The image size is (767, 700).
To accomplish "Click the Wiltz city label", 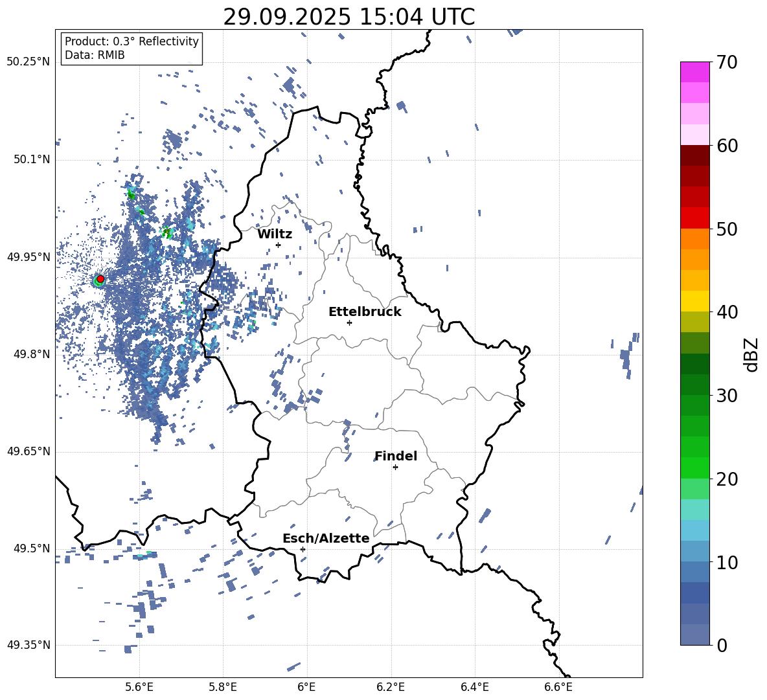I will coord(275,234).
